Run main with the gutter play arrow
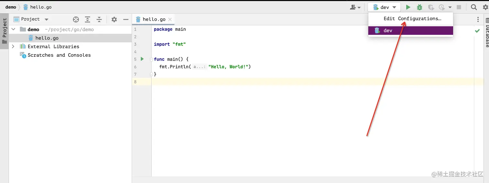The height and width of the screenshot is (183, 489). (x=142, y=59)
